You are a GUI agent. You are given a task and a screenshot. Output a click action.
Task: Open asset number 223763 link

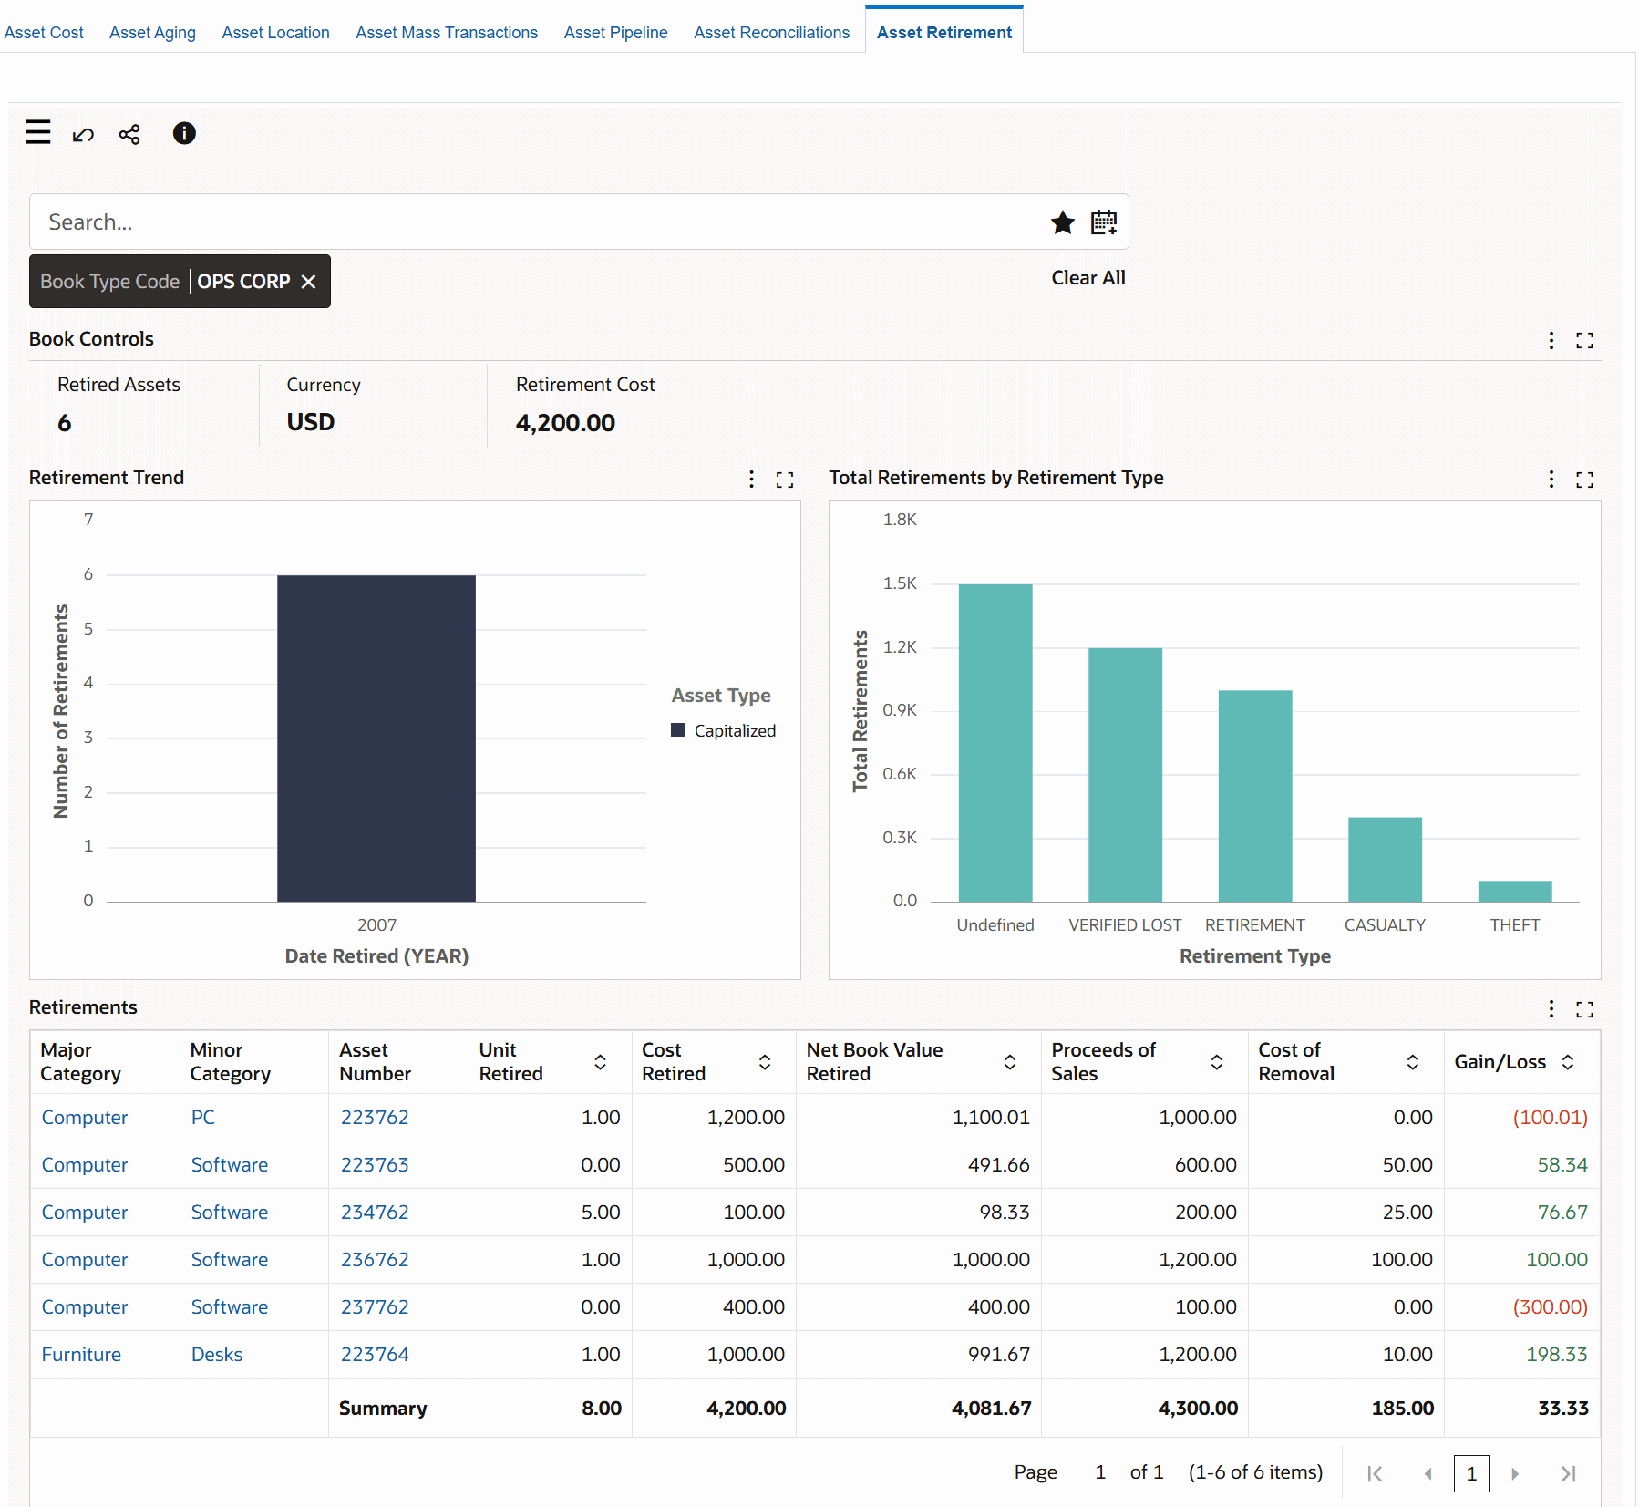375,1165
